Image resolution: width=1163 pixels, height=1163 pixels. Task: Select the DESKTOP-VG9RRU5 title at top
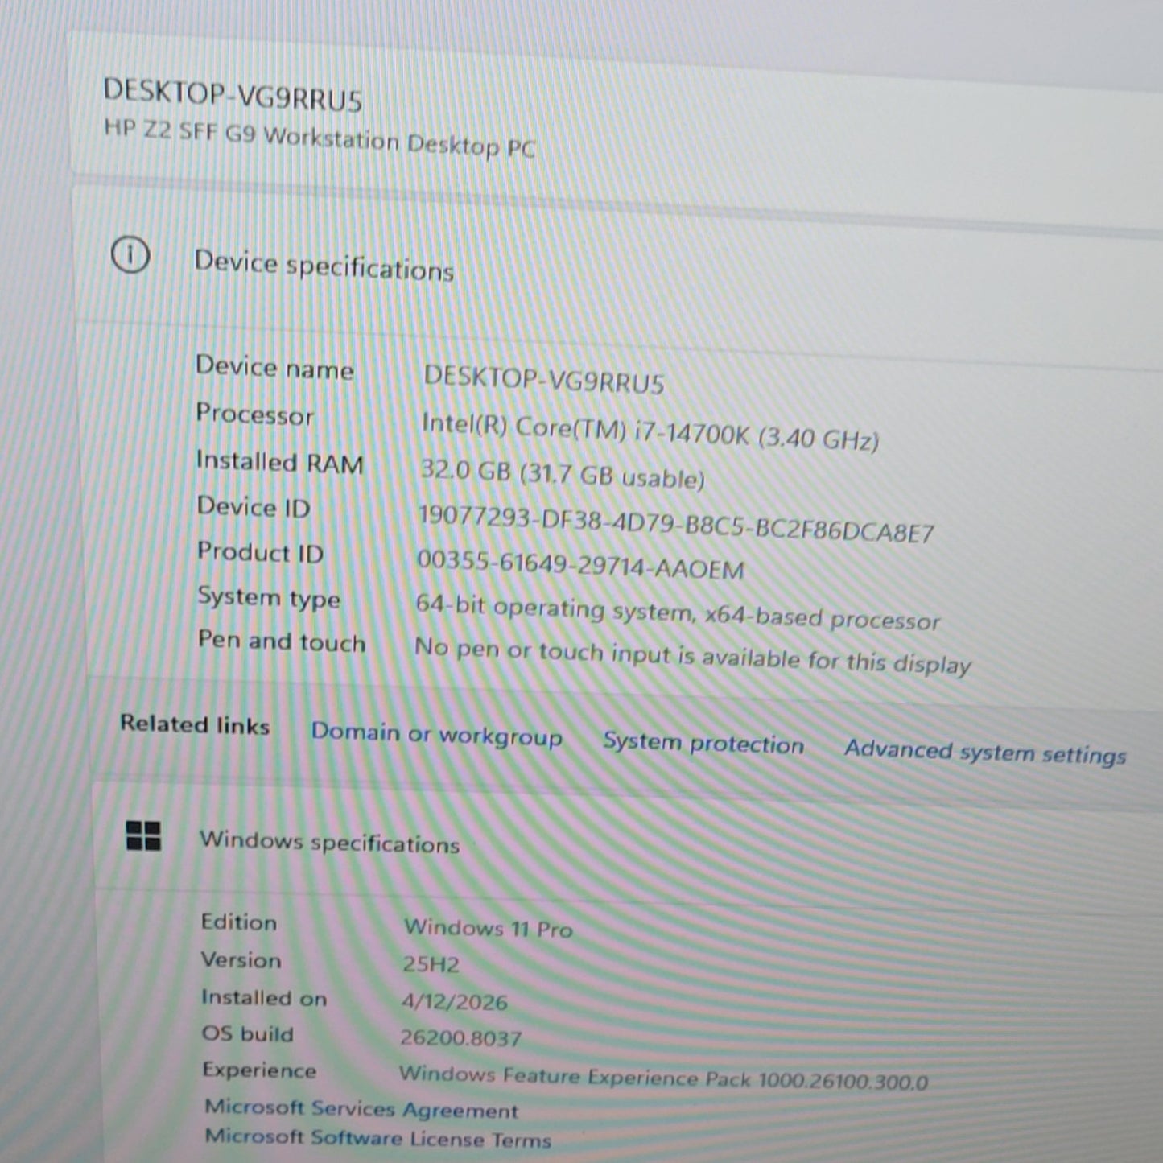[233, 95]
